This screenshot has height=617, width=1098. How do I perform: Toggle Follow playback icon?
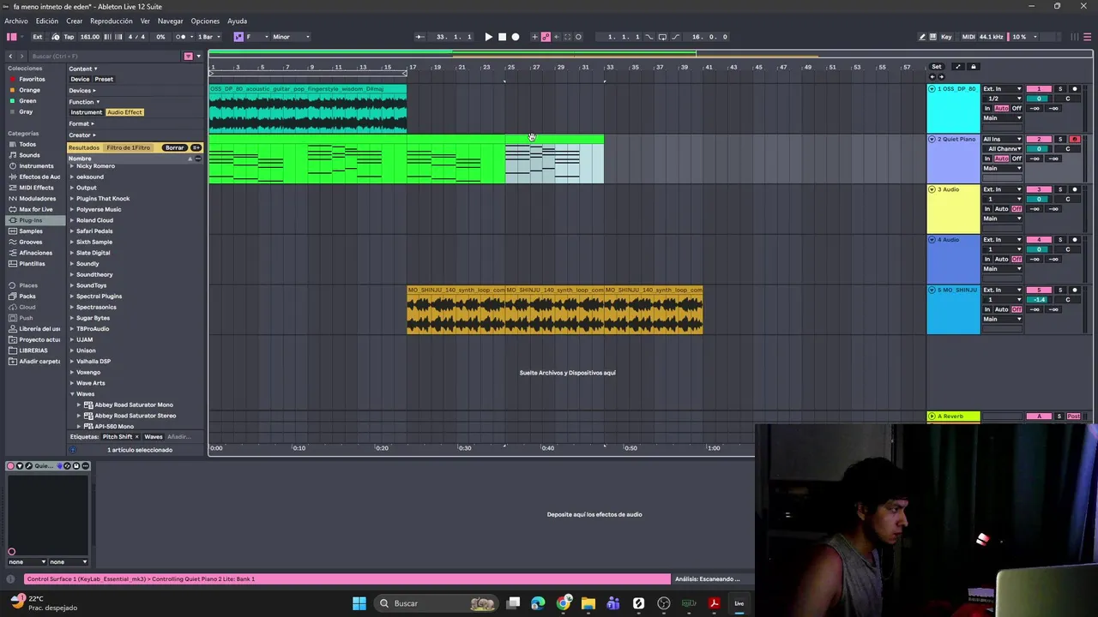coord(419,37)
